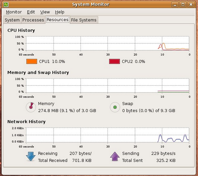Minimize the System Monitor window
198x176 pixels.
[175, 5]
